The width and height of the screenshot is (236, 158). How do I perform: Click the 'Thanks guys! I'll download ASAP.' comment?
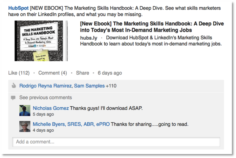[x=106, y=108]
